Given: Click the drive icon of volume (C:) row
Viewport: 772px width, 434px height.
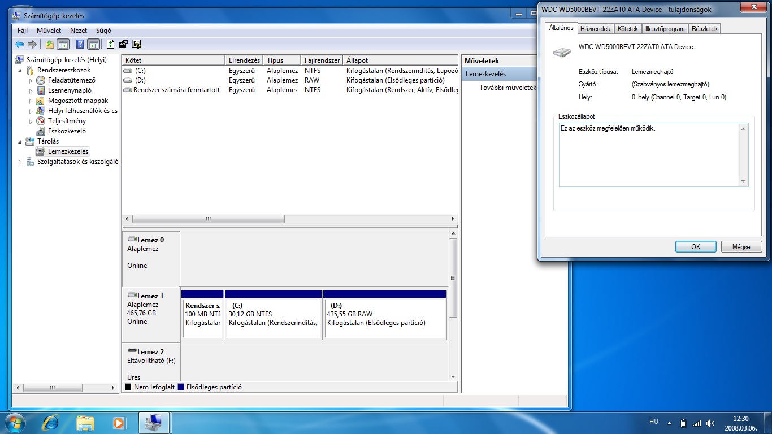Looking at the screenshot, I should coord(128,71).
